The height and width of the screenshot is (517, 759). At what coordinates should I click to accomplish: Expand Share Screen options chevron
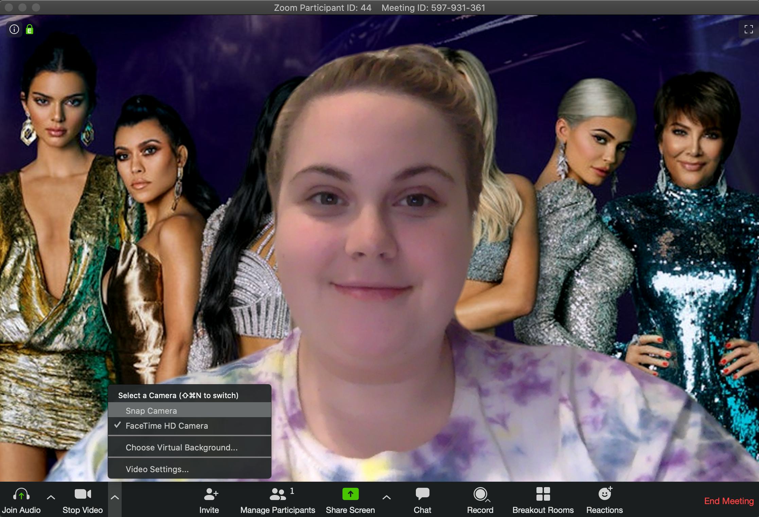pos(387,498)
